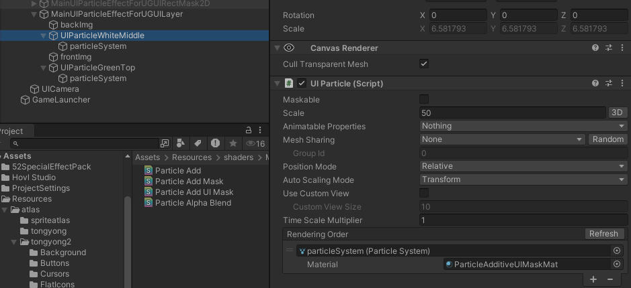Open the Animatable Properties dropdown
The image size is (631, 288).
(523, 126)
